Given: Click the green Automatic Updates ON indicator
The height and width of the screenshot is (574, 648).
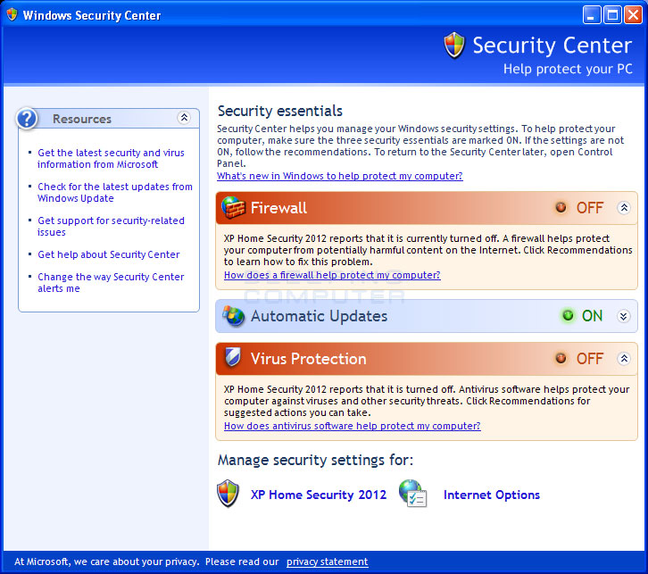Looking at the screenshot, I should pos(568,316).
